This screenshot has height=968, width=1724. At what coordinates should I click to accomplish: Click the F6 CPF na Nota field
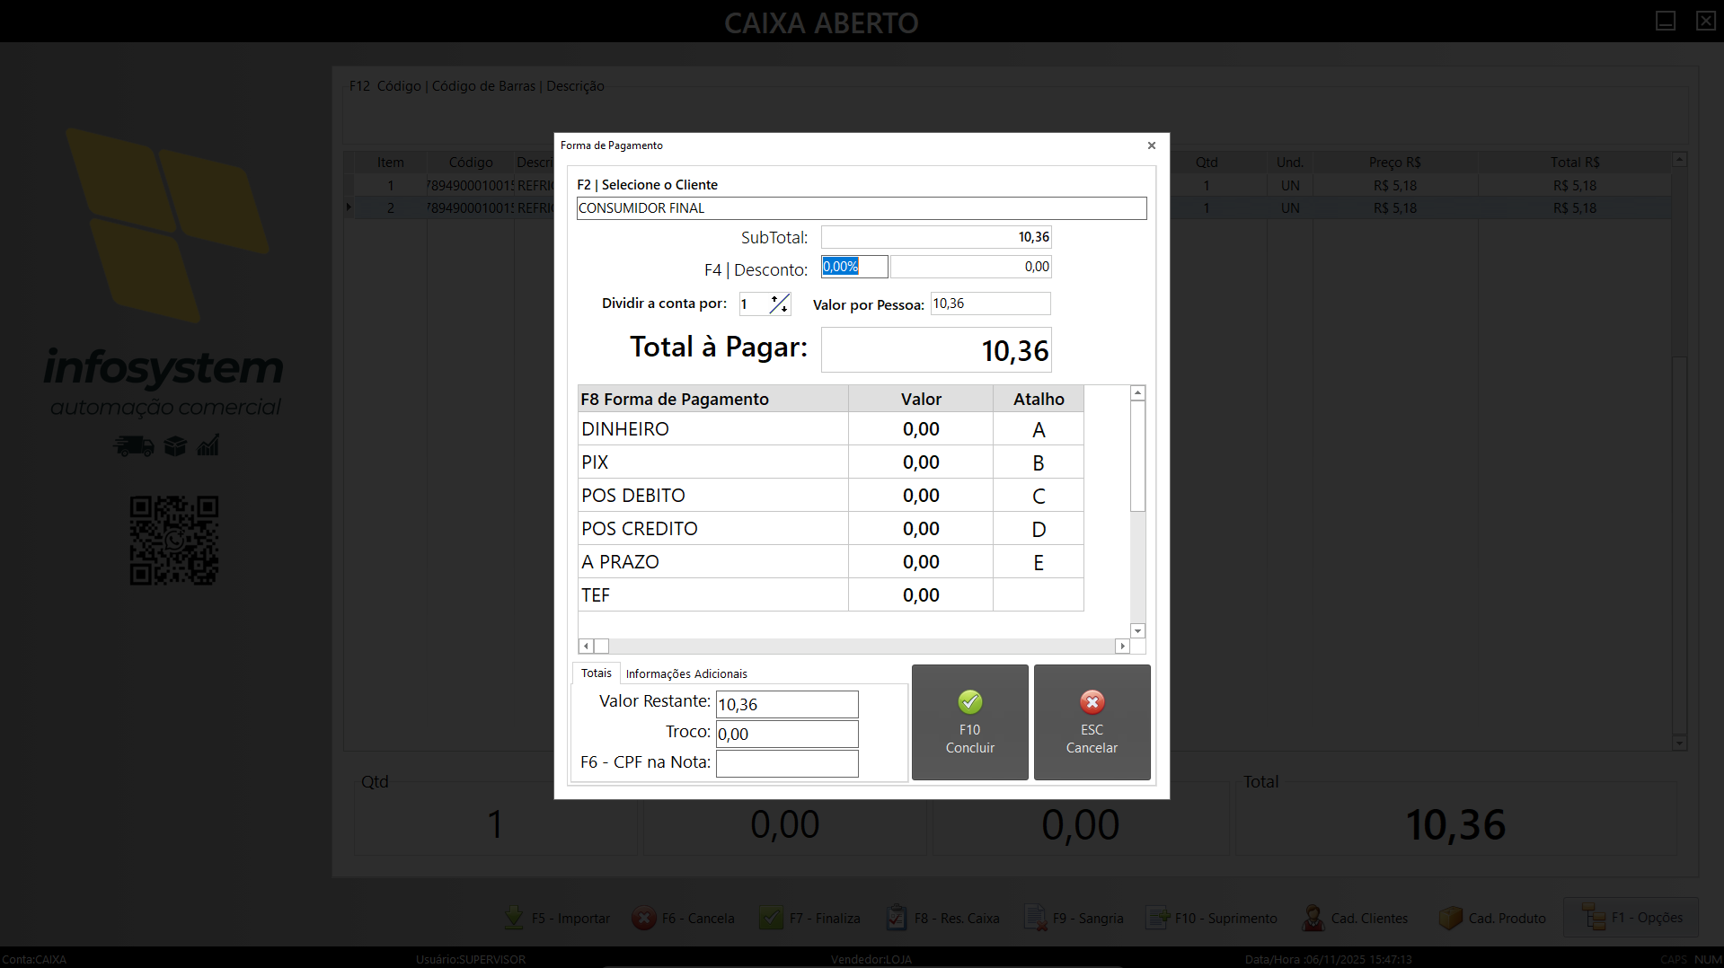click(x=786, y=763)
